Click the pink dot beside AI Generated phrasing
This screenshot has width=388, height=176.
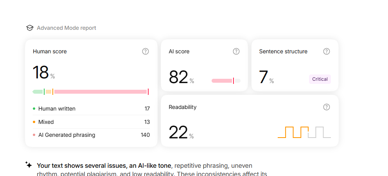34,135
